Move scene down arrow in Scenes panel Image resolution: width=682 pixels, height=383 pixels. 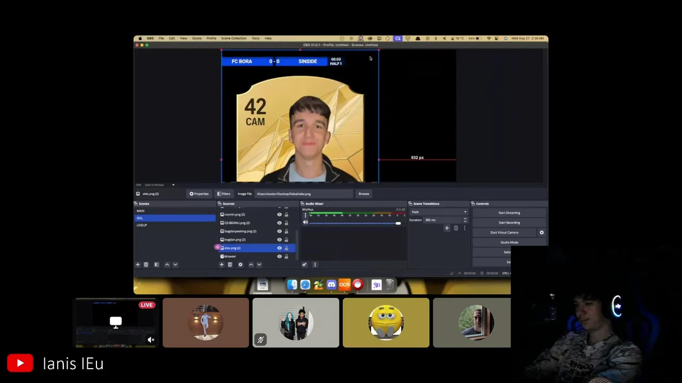(175, 264)
